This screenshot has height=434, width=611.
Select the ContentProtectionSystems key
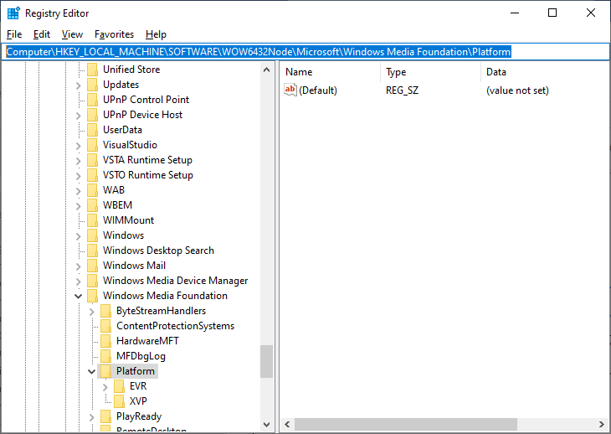coord(175,326)
